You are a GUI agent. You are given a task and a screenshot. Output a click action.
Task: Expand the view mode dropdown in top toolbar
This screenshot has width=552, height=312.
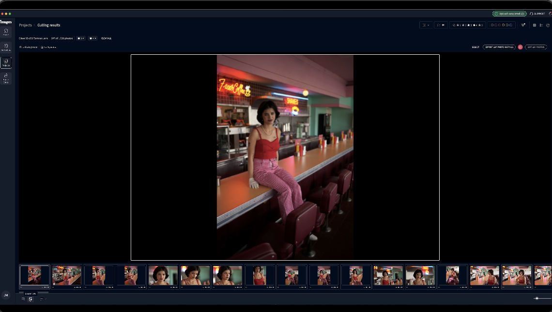click(x=426, y=25)
